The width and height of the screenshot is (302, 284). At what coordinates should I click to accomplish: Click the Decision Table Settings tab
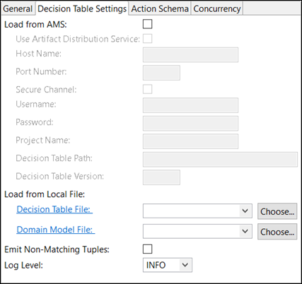pos(82,8)
